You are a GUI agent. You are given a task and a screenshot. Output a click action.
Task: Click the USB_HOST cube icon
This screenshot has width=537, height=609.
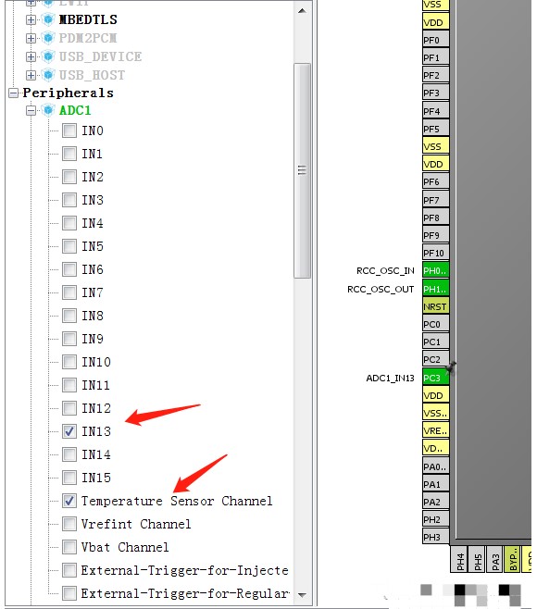48,75
